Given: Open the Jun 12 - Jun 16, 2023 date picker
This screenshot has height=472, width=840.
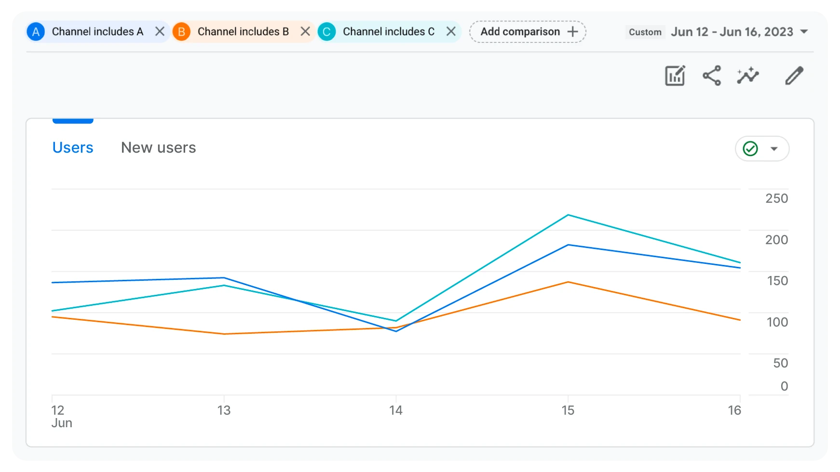Looking at the screenshot, I should [732, 32].
